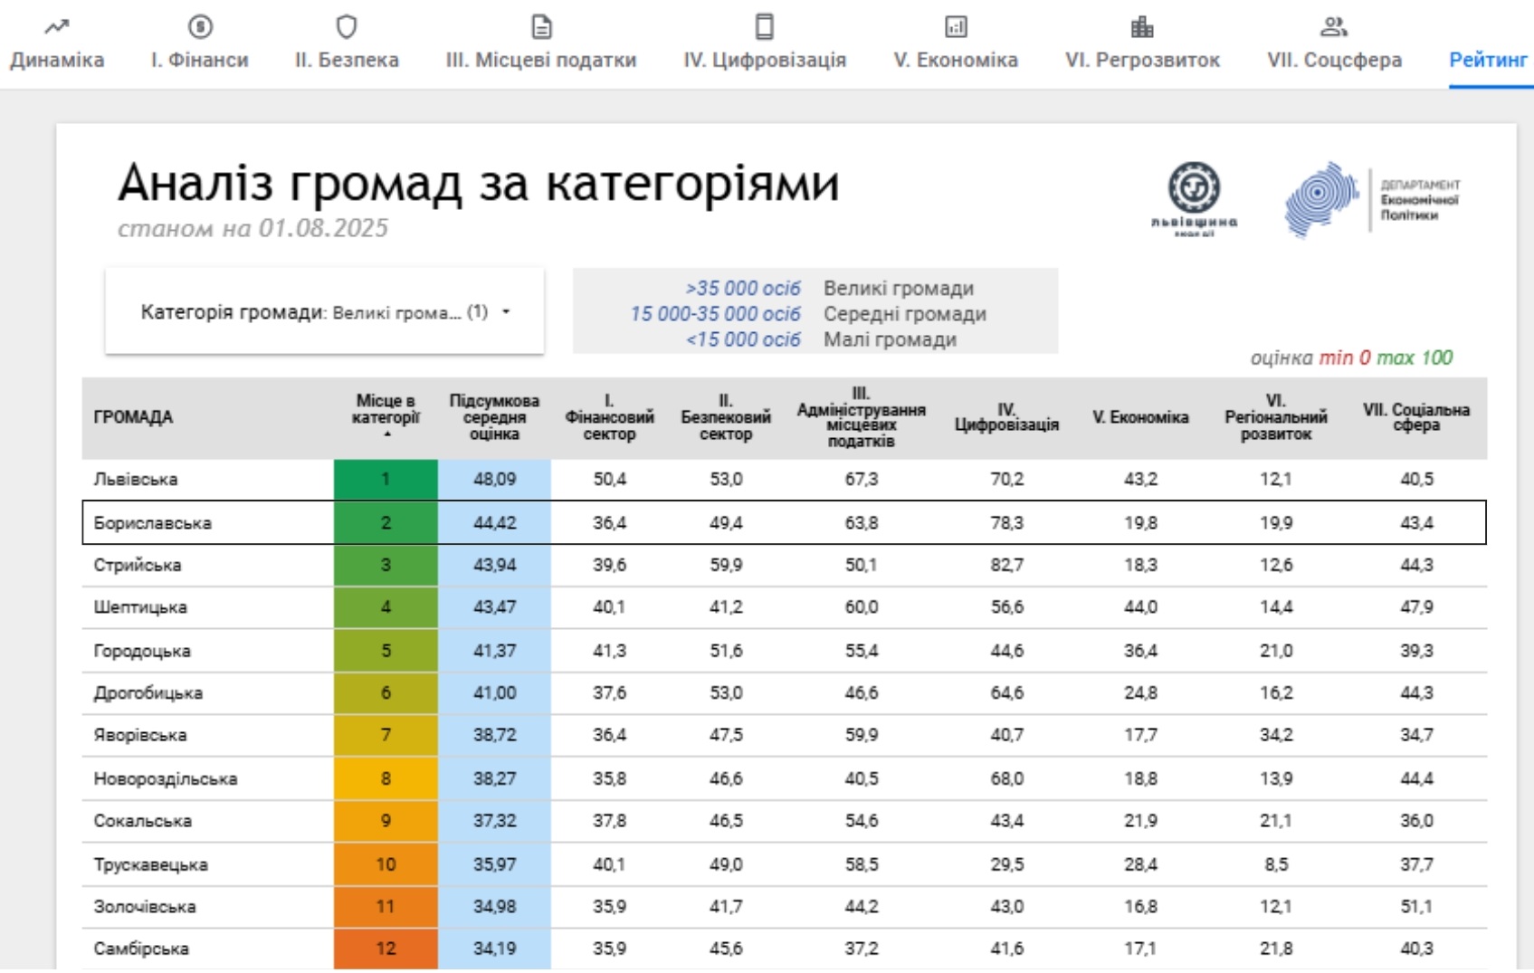Click the Департамент Економічної Політики logo

pos(1372,199)
